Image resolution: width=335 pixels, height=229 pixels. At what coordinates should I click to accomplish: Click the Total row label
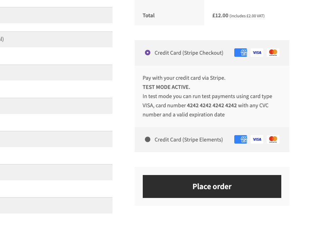tap(148, 16)
